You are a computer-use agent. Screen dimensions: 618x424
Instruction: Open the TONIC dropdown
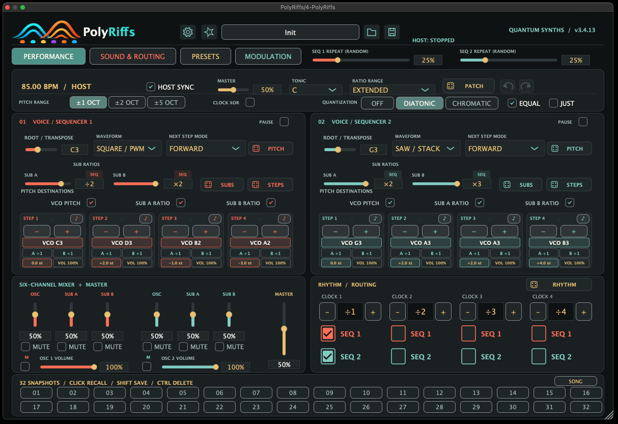coord(316,90)
